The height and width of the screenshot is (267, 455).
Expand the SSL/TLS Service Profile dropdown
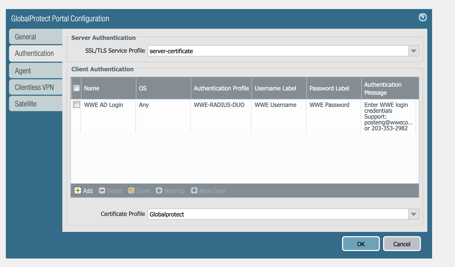pos(413,51)
